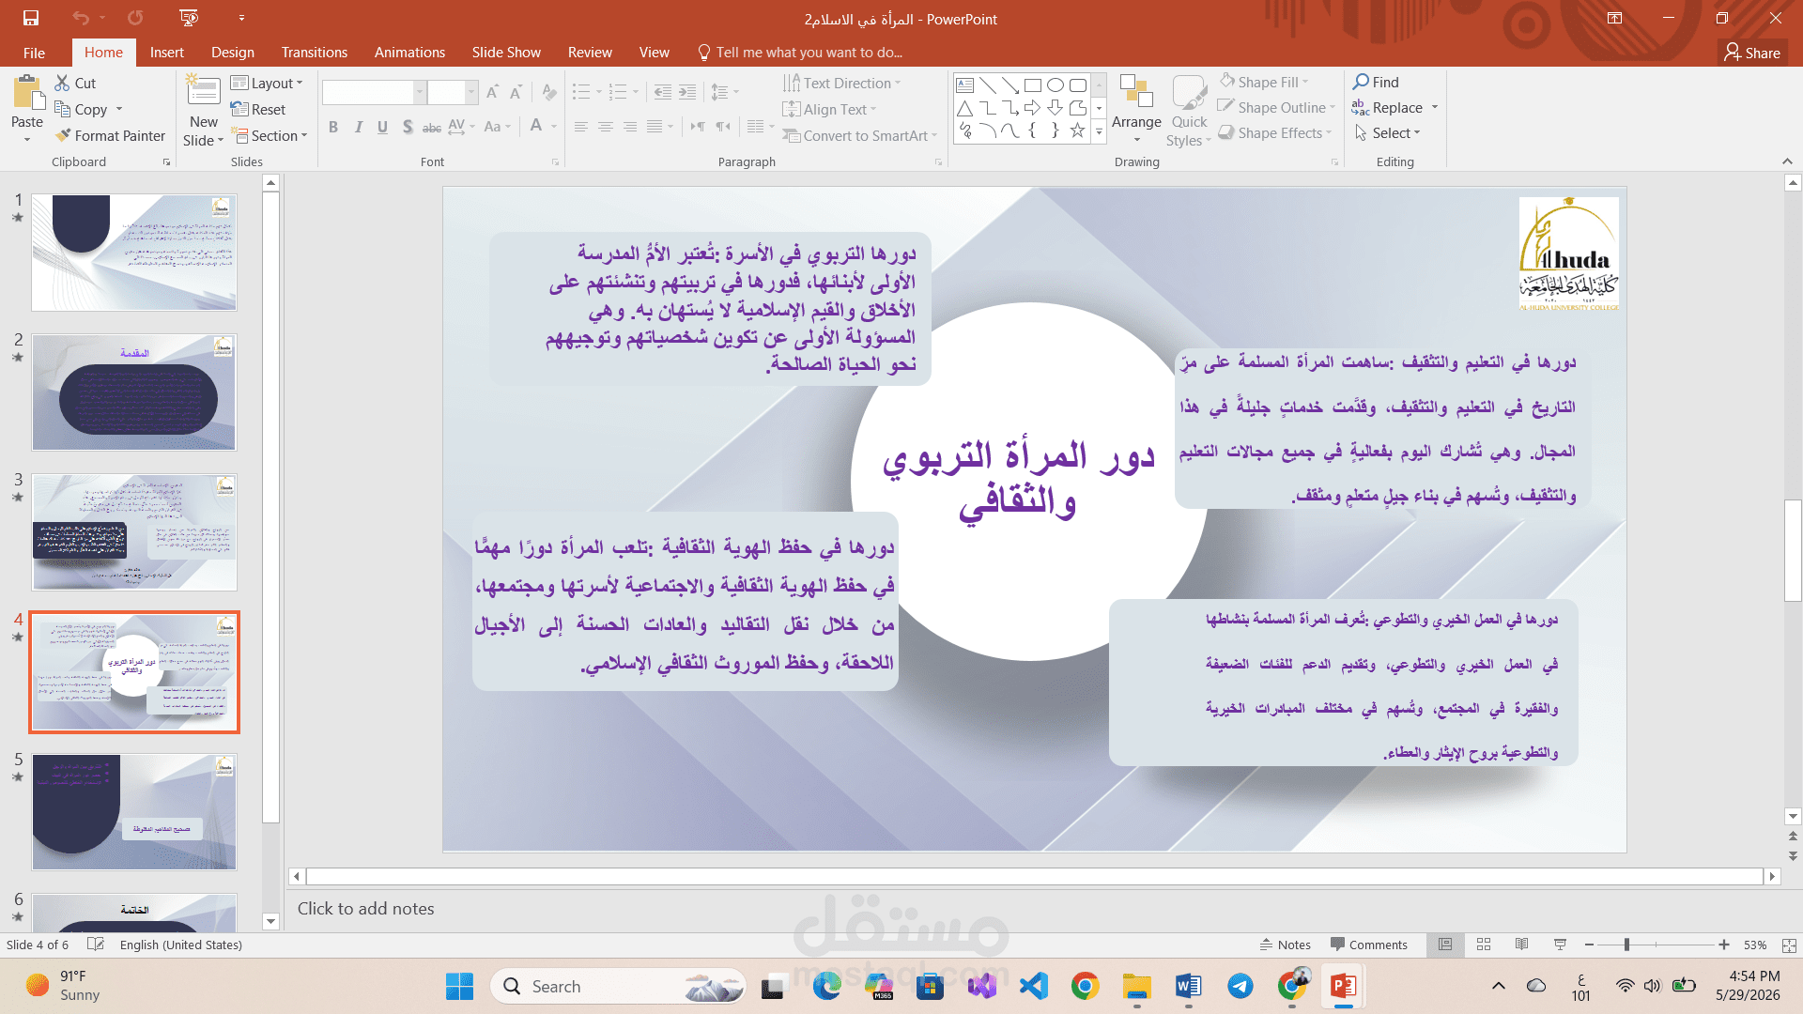Select the star shape in shapes gallery
Image resolution: width=1803 pixels, height=1014 pixels.
pos(1077,131)
